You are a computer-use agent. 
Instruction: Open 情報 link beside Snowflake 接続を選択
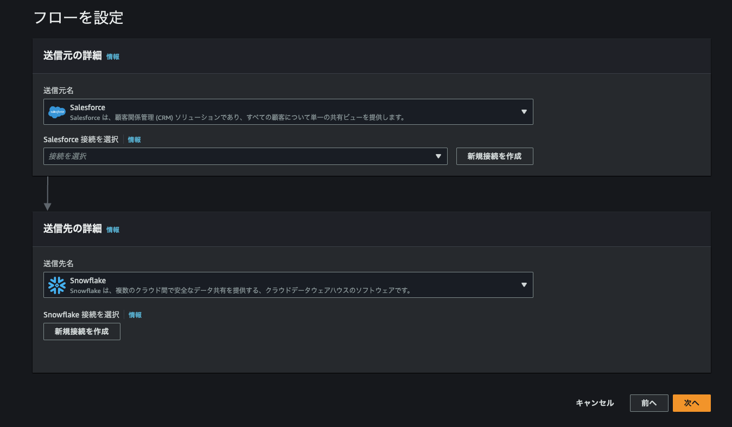(x=135, y=315)
